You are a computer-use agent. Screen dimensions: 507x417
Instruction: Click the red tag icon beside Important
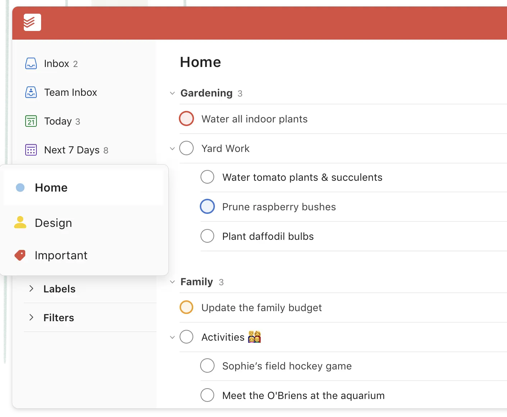click(20, 255)
